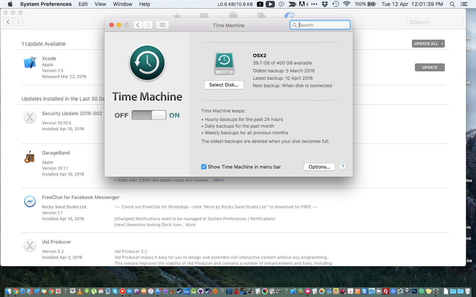Click UPDATE ALL in App Store

pyautogui.click(x=426, y=44)
